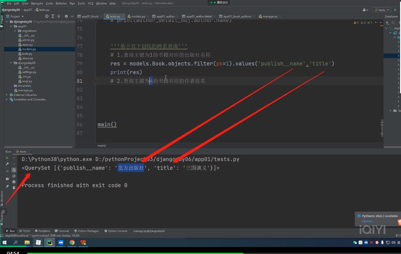
Task: Select views.py in project tree
Action: (x=27, y=58)
